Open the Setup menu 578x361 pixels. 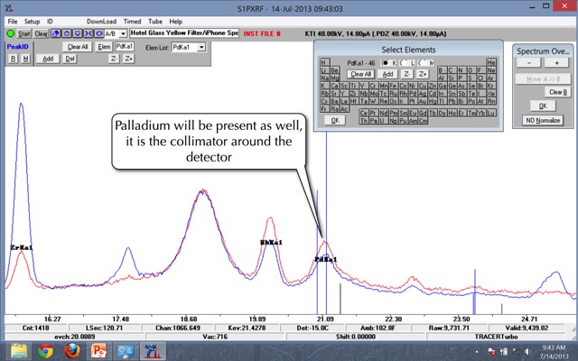(32, 20)
